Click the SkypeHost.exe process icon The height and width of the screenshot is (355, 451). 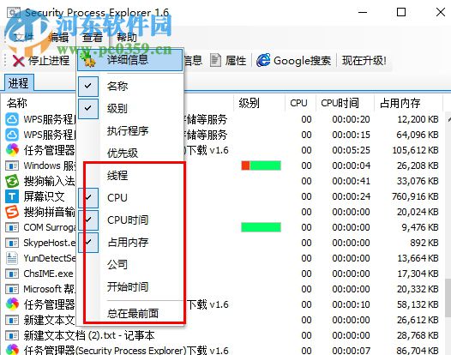[12, 243]
